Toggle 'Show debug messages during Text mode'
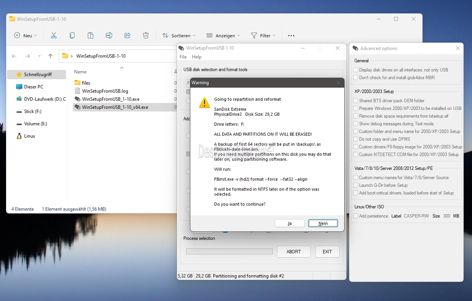Viewport: 472px width, 301px height. (356, 124)
